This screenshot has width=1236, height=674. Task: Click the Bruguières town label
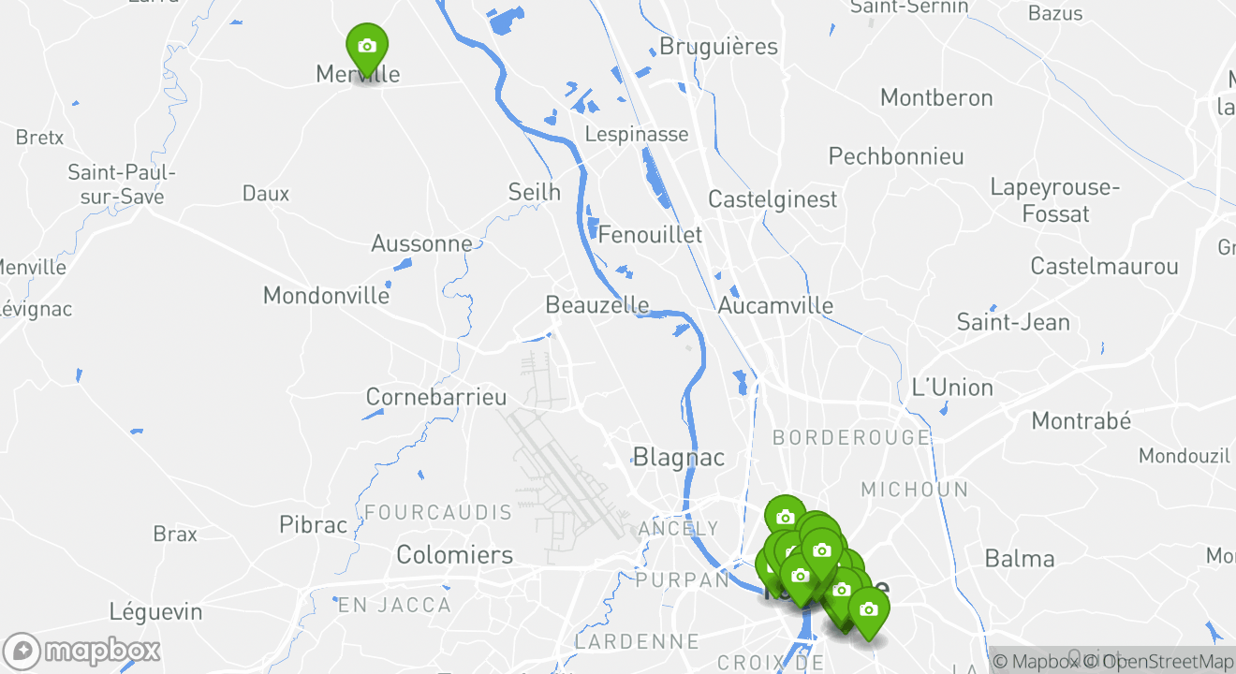719,47
